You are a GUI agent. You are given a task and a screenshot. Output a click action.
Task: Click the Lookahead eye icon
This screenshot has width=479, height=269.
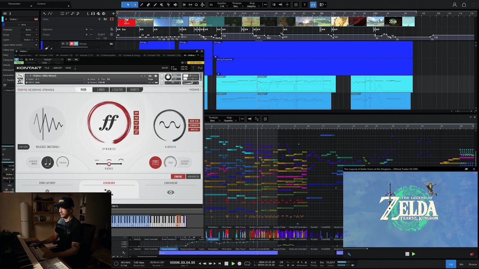coord(171,192)
